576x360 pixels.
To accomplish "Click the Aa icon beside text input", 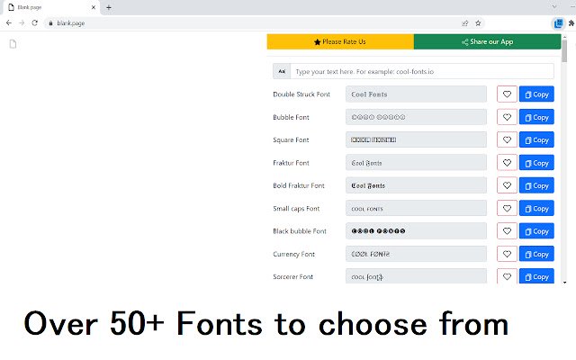I will coord(282,71).
